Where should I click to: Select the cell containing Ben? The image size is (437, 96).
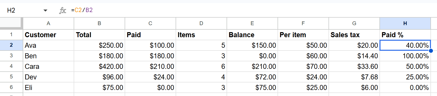pos(48,56)
